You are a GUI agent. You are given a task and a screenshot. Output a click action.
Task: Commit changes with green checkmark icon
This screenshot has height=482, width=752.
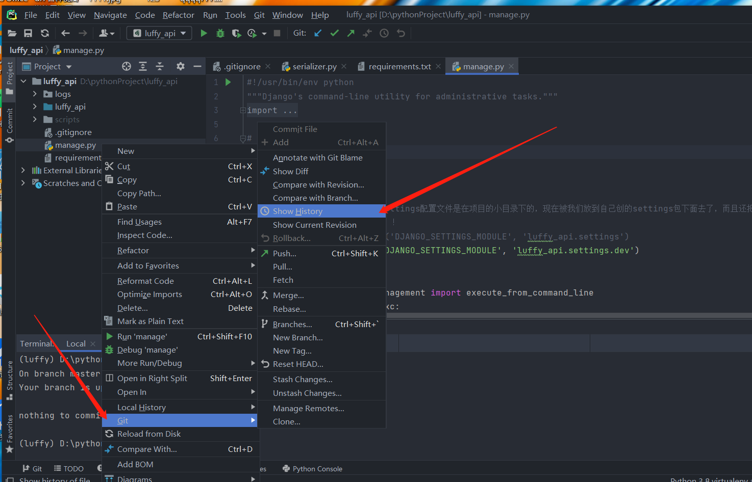tap(334, 33)
